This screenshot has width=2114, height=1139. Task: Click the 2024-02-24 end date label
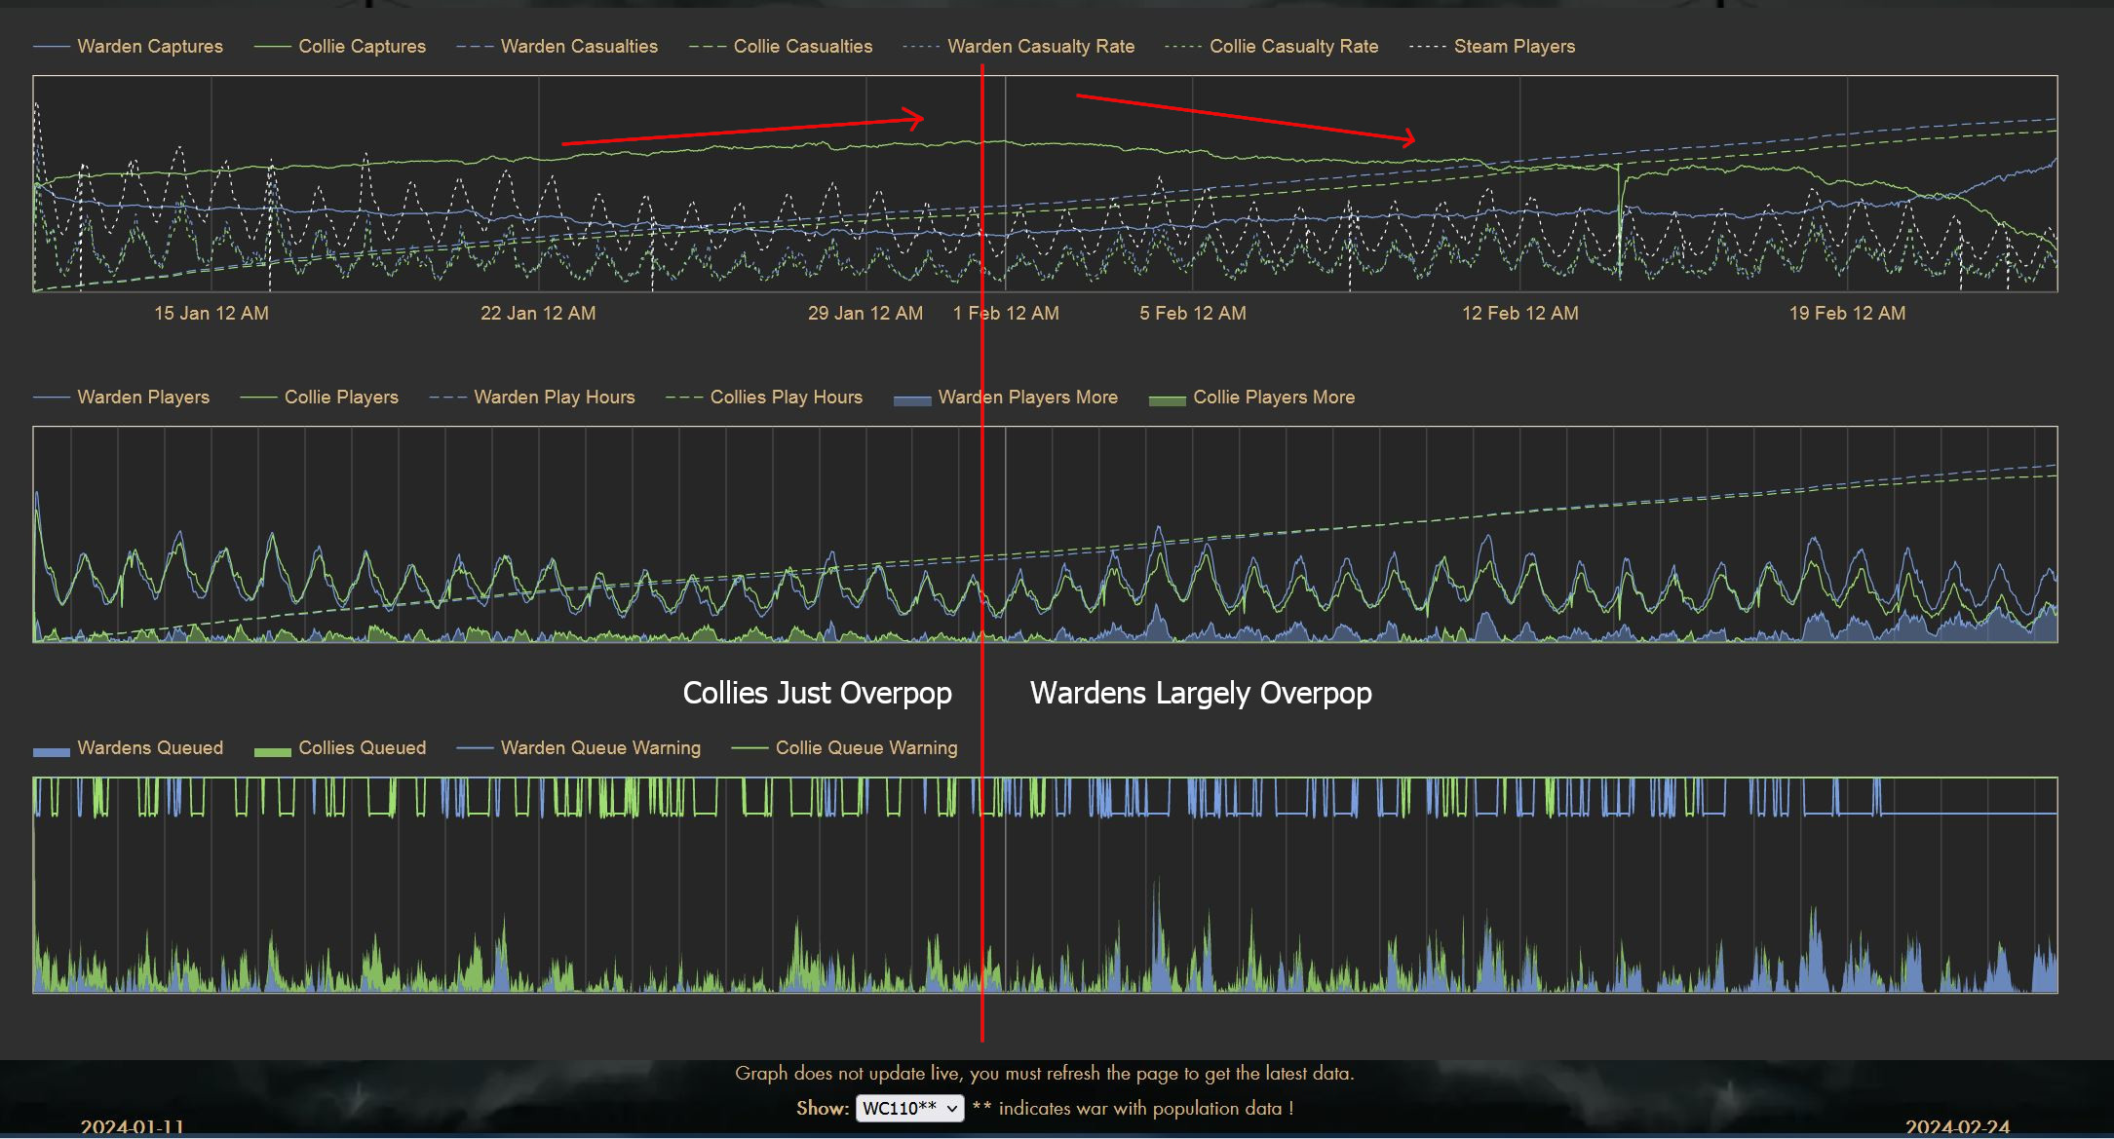(x=1957, y=1126)
